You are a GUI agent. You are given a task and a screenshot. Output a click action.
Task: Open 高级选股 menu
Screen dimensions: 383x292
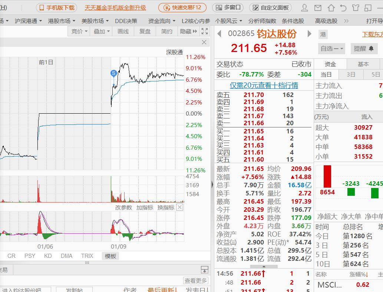(x=326, y=21)
